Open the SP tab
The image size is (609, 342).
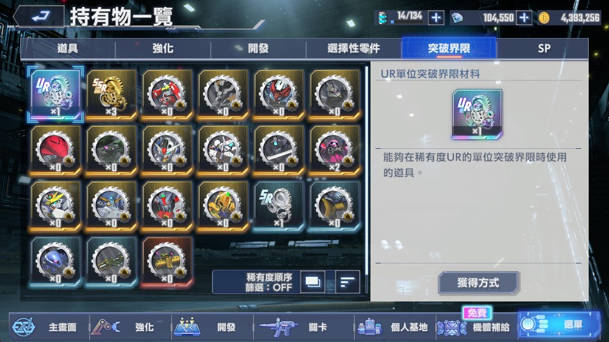click(x=543, y=49)
